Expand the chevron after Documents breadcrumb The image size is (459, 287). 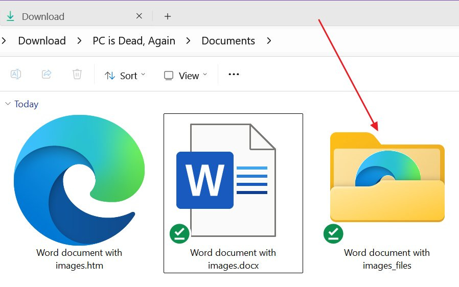click(x=269, y=41)
